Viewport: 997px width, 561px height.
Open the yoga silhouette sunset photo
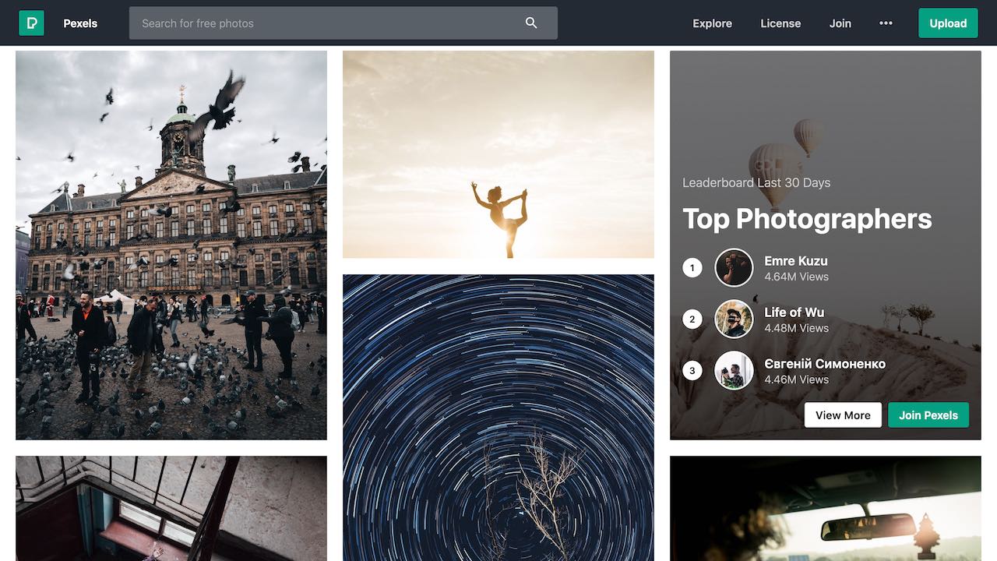(x=498, y=154)
